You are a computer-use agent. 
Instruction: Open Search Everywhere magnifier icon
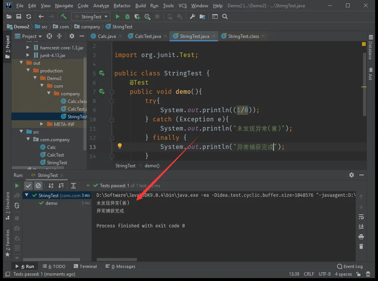225,16
